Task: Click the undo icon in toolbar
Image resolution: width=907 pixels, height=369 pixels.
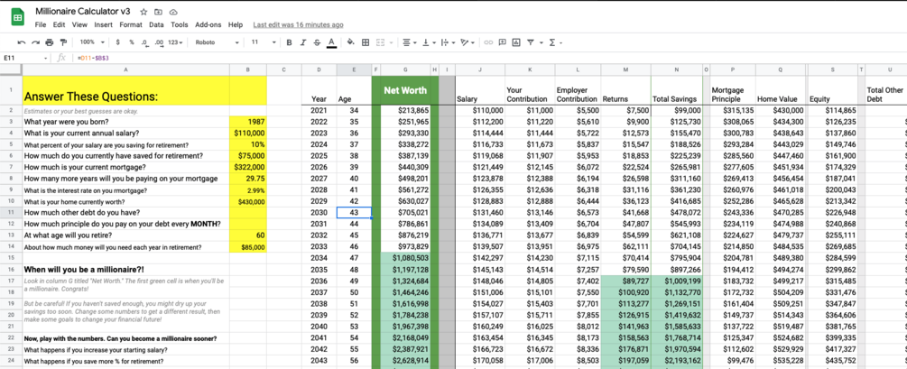Action: (22, 42)
